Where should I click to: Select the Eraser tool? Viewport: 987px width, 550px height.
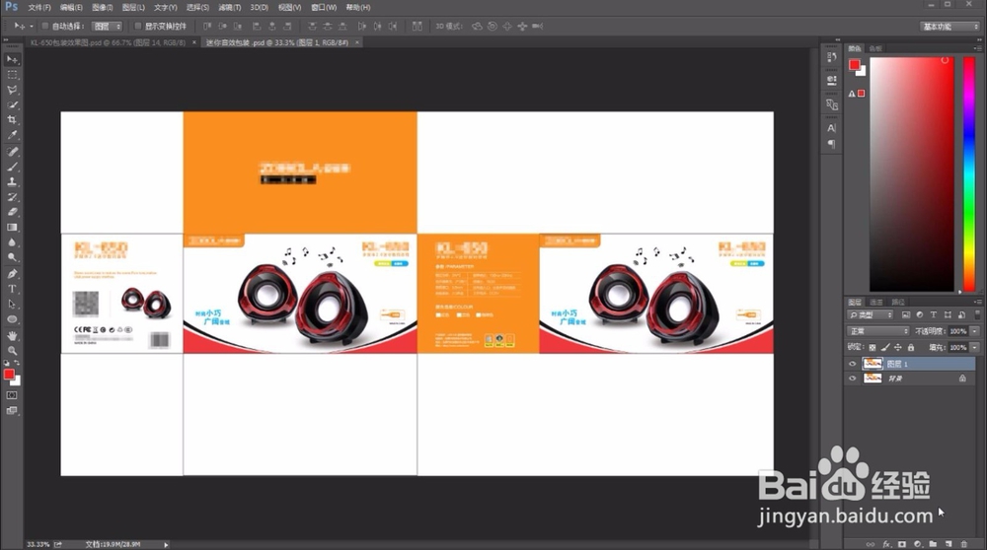coord(12,212)
